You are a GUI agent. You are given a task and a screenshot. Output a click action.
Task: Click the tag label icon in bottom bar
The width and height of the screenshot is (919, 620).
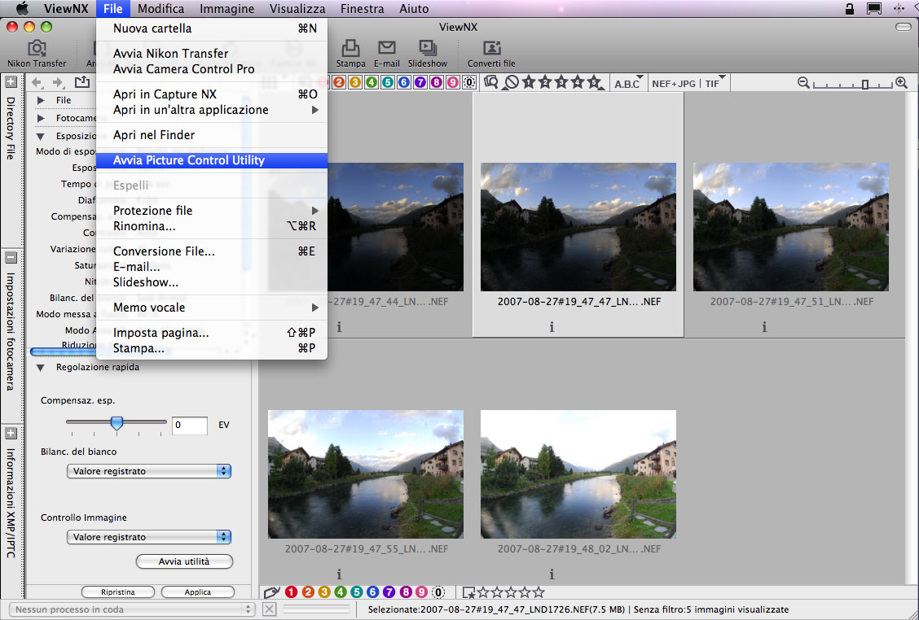pos(271,592)
